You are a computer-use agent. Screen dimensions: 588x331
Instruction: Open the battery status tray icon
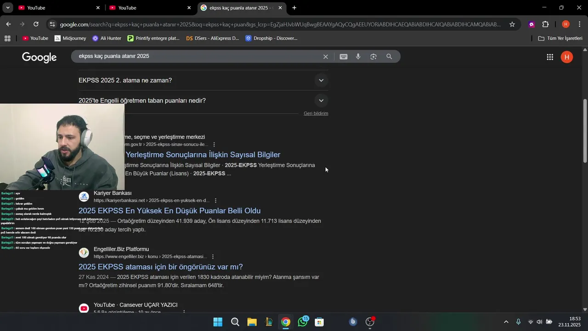coord(549,322)
